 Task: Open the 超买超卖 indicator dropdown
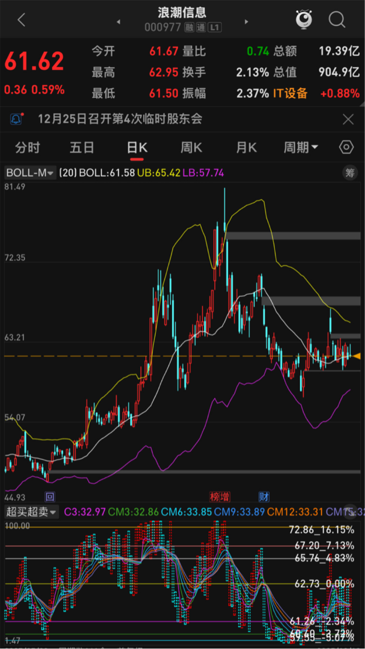click(31, 512)
